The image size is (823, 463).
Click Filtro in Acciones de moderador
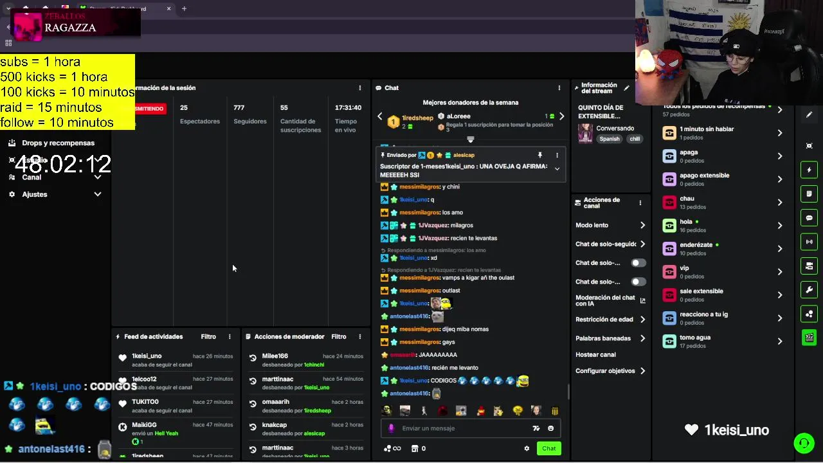pyautogui.click(x=339, y=337)
